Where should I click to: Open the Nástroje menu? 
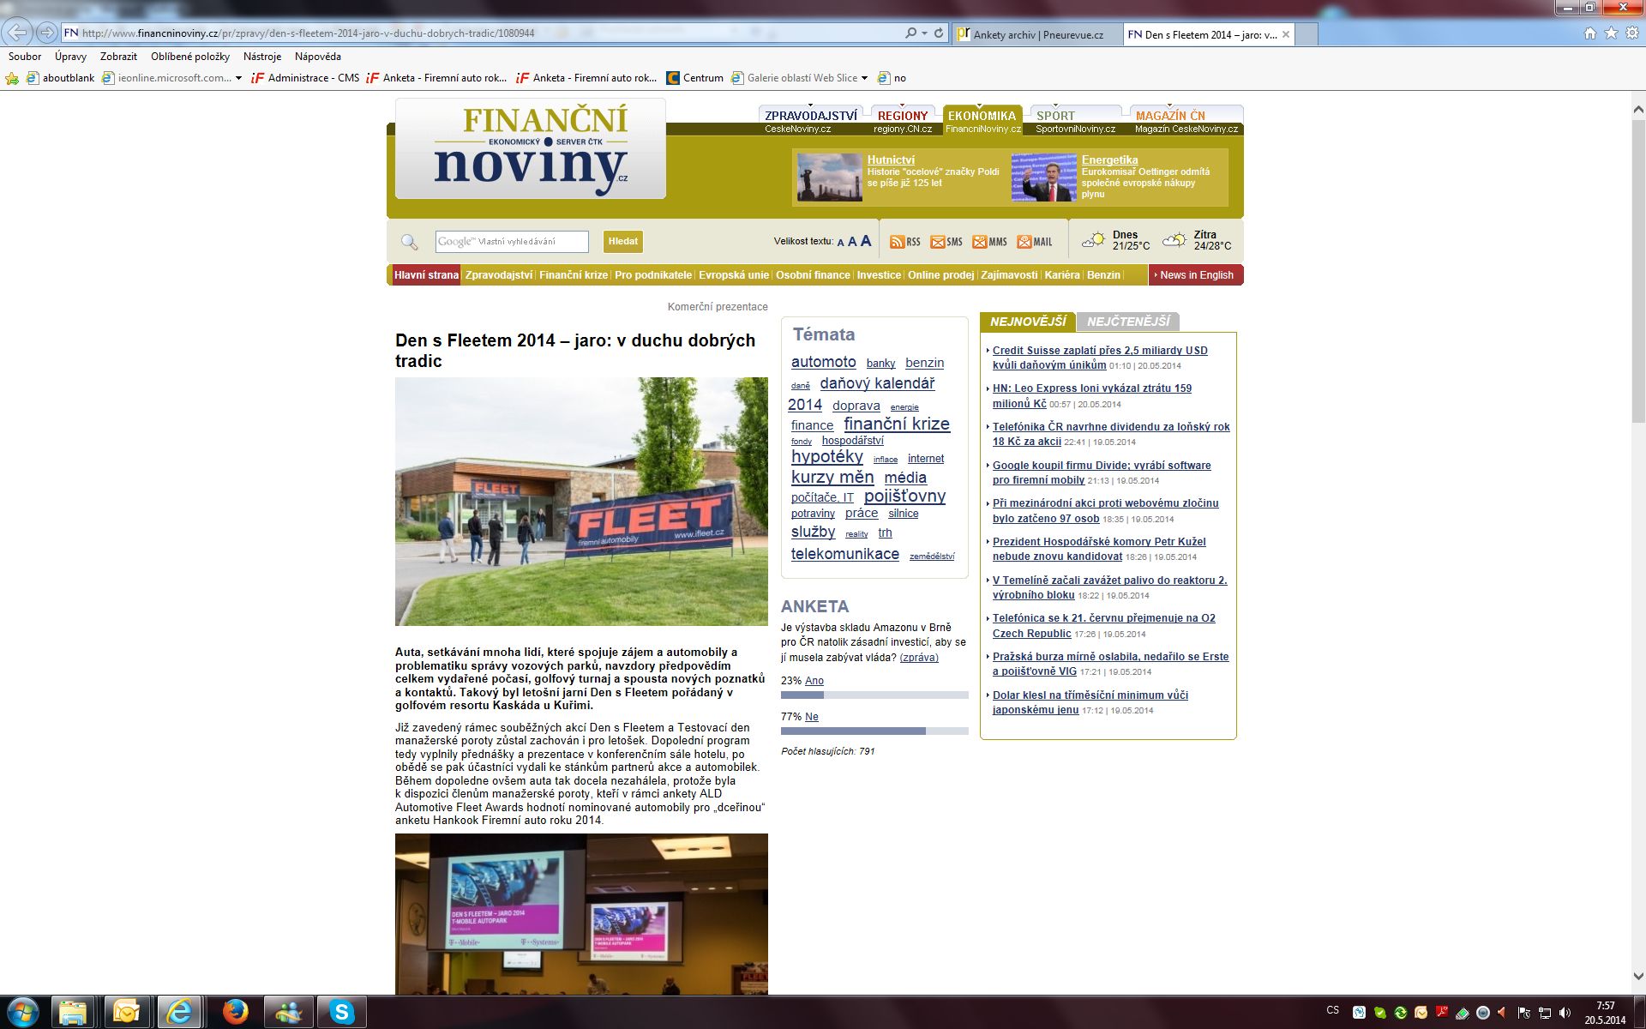(x=262, y=57)
